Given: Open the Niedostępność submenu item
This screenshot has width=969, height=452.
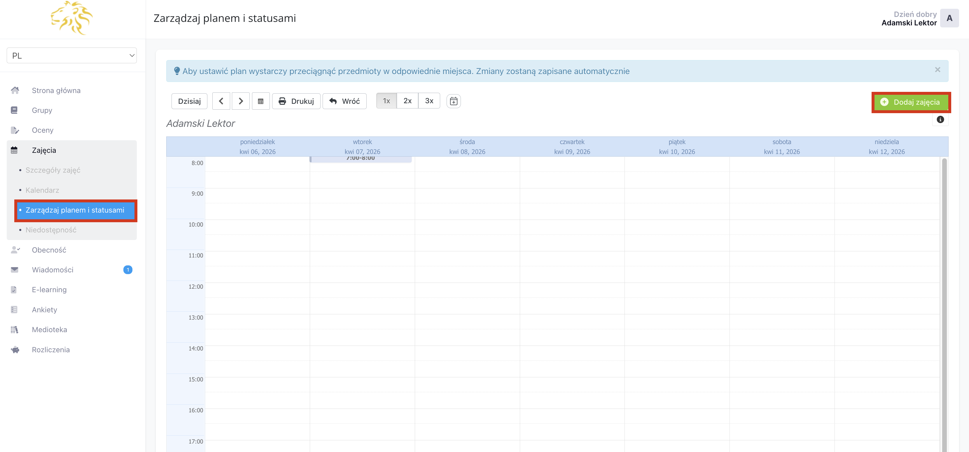Looking at the screenshot, I should point(51,230).
